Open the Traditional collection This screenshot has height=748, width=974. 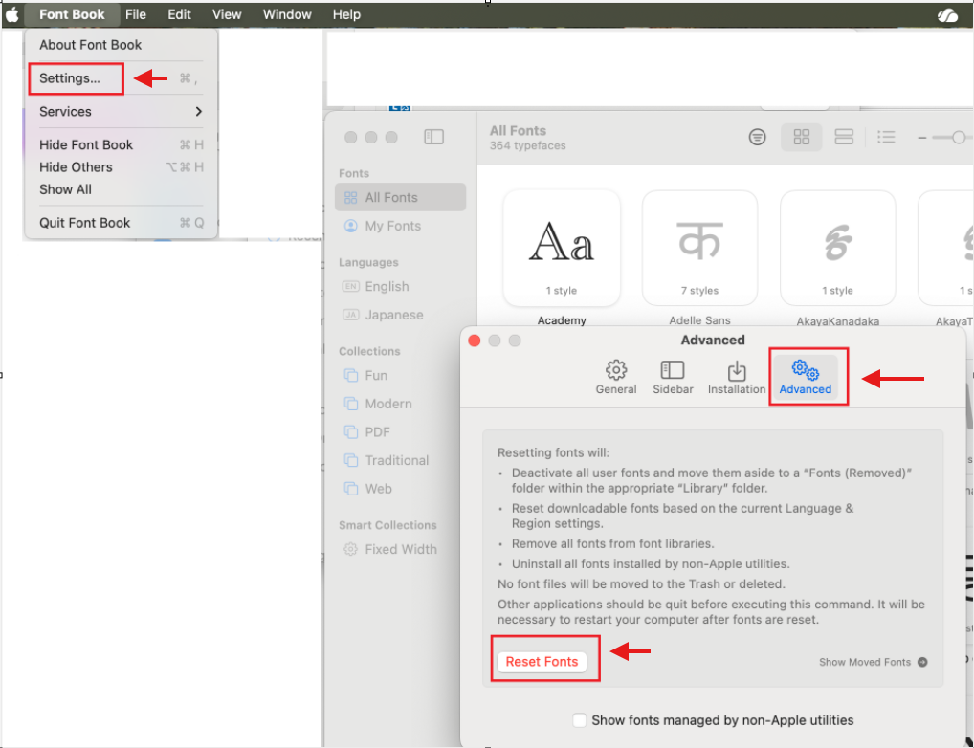pos(400,460)
